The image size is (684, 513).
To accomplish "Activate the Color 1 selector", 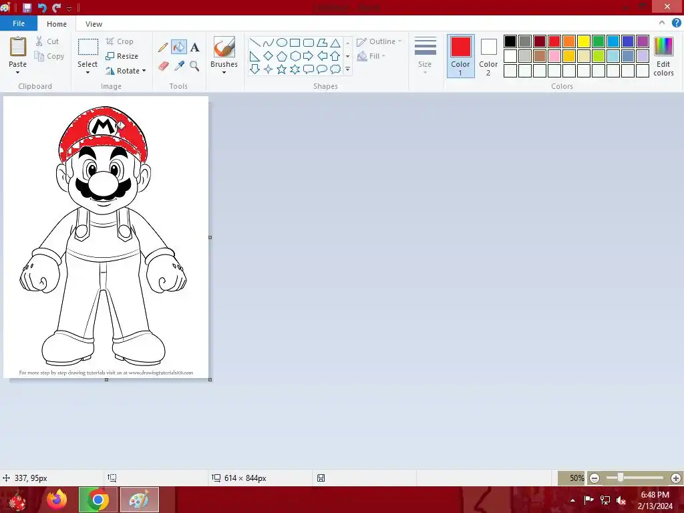I will (460, 55).
